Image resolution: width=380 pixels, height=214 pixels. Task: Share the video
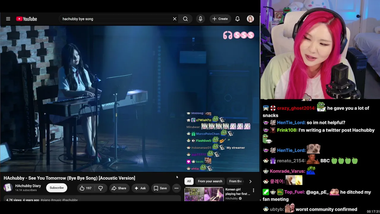(119, 188)
